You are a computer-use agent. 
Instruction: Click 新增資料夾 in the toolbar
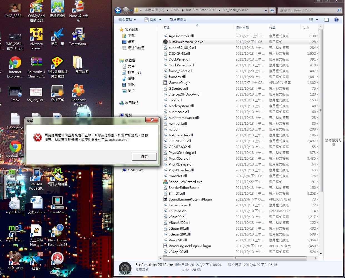(x=178, y=20)
